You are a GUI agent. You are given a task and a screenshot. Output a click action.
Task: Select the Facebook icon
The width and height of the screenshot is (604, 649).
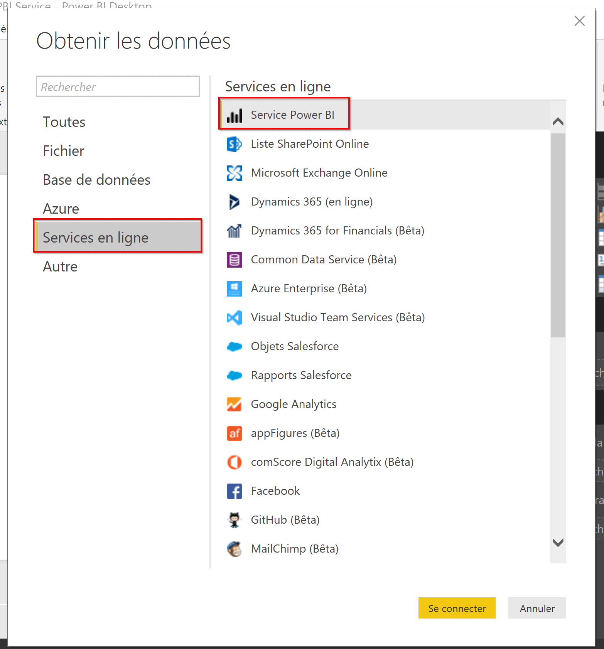[x=234, y=491]
